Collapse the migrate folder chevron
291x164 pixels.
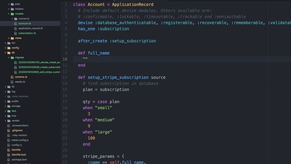coord(9,58)
